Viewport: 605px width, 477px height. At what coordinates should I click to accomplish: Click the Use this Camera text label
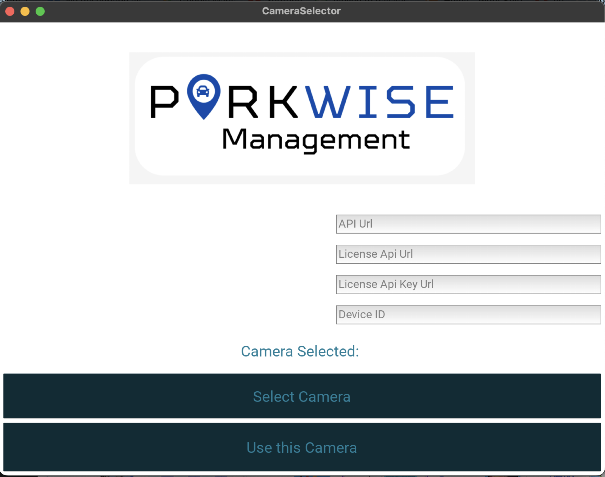[302, 447]
